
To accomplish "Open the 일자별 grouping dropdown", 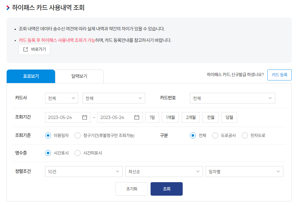I will [x=244, y=171].
